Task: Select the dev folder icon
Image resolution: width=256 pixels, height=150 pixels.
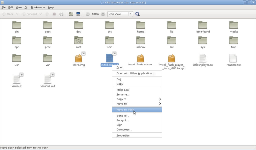Action: (78, 25)
